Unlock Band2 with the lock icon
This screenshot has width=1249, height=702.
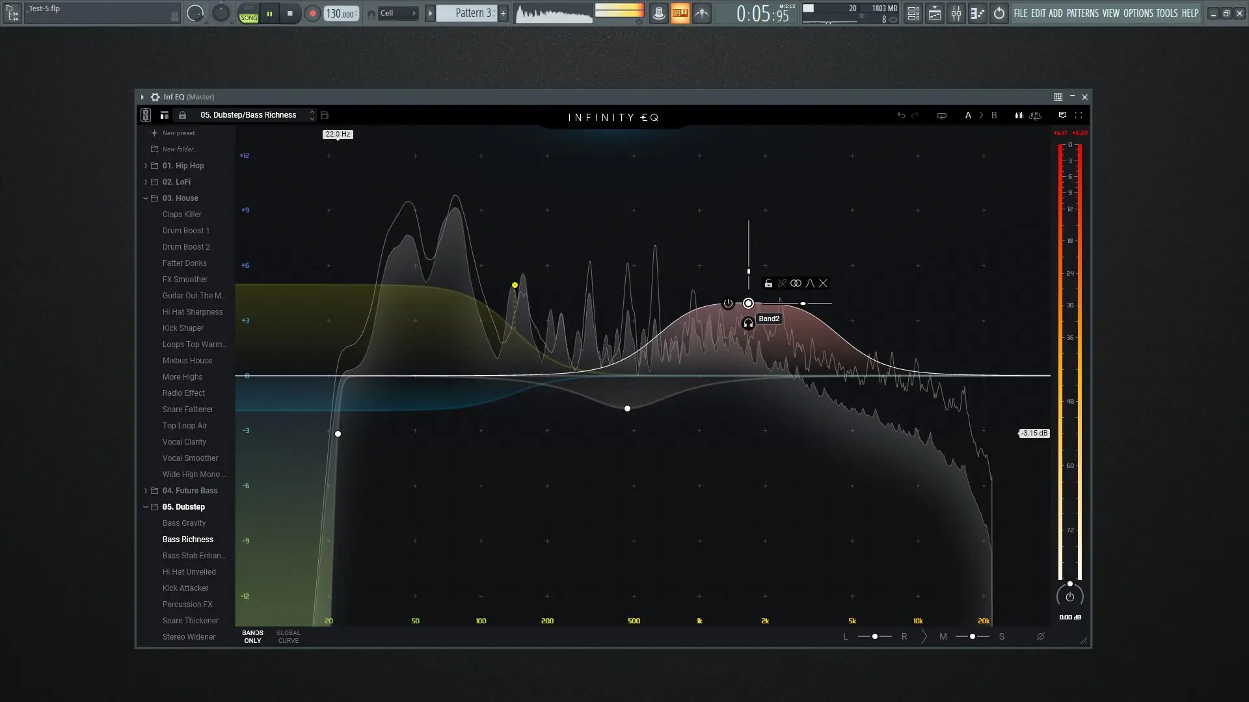click(768, 283)
